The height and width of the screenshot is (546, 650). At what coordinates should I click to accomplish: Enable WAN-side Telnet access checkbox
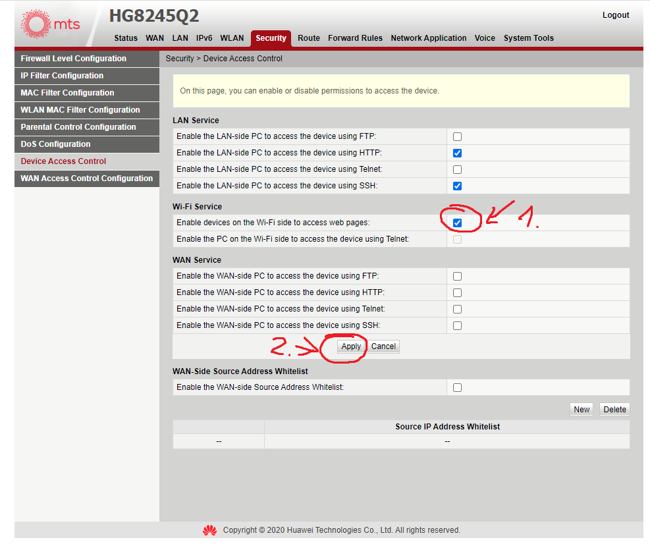[x=457, y=309]
